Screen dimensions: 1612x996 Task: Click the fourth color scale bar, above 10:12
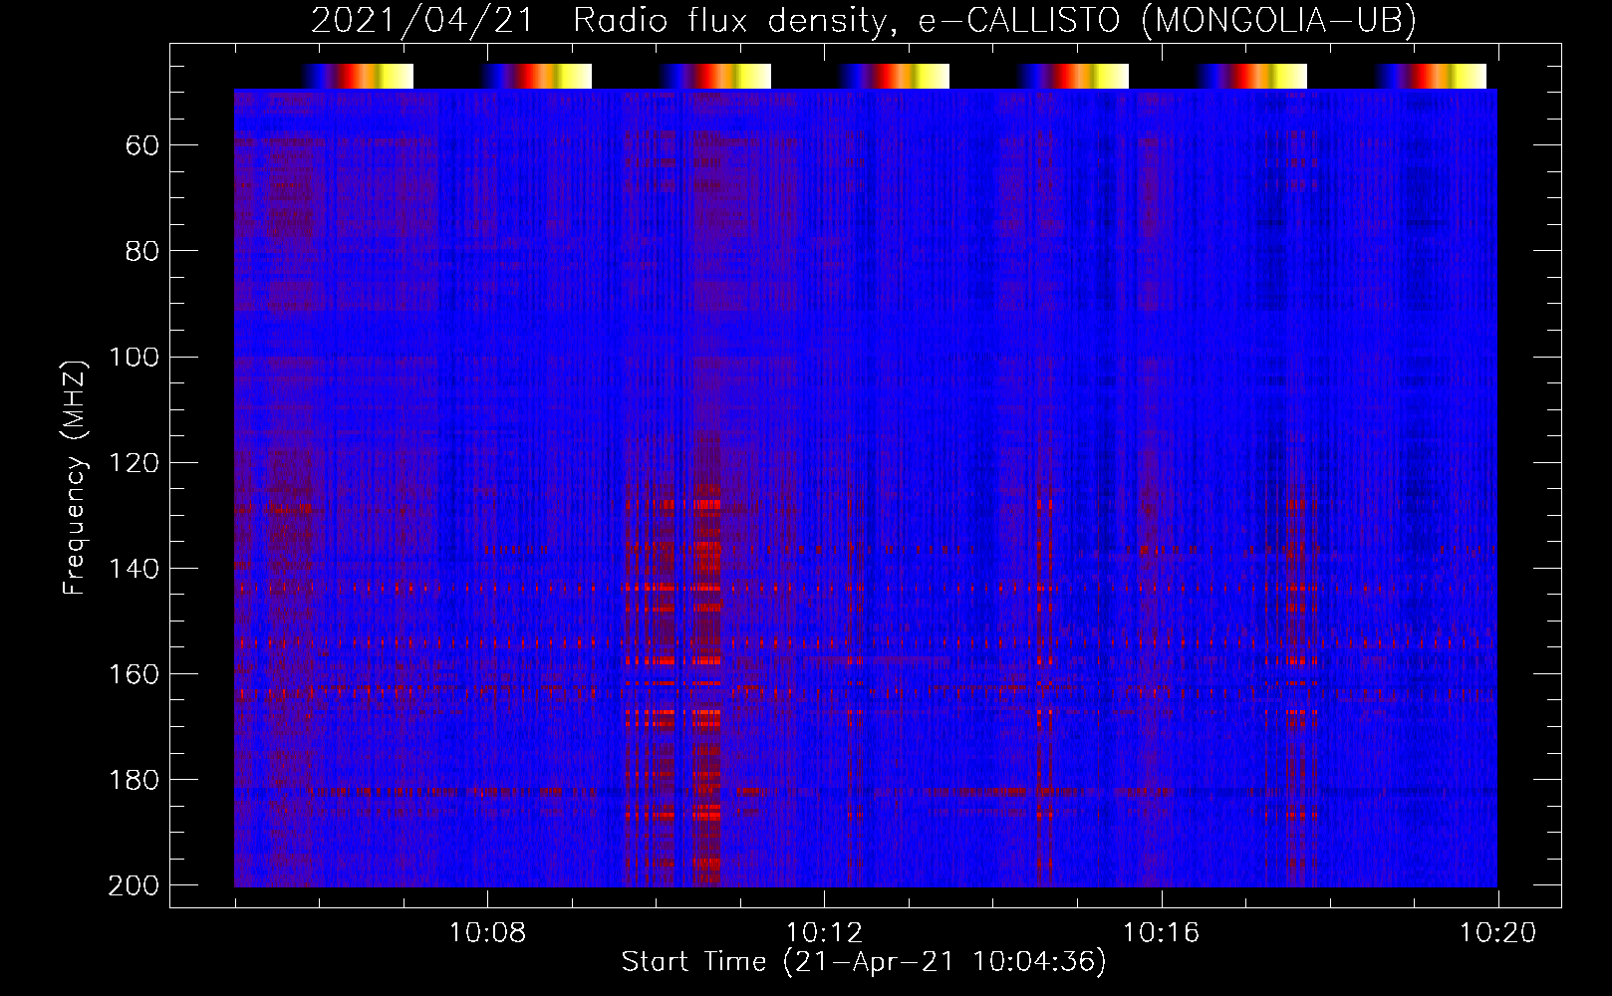point(894,76)
